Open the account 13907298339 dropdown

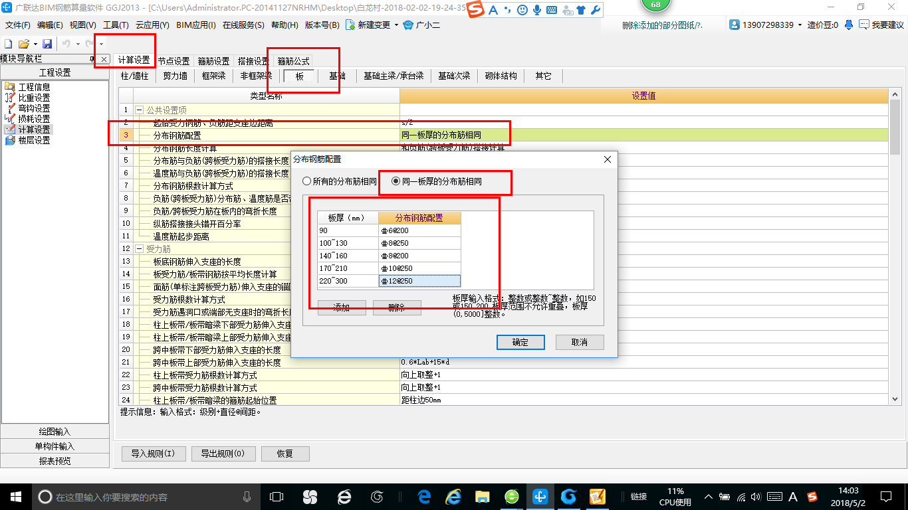[800, 25]
